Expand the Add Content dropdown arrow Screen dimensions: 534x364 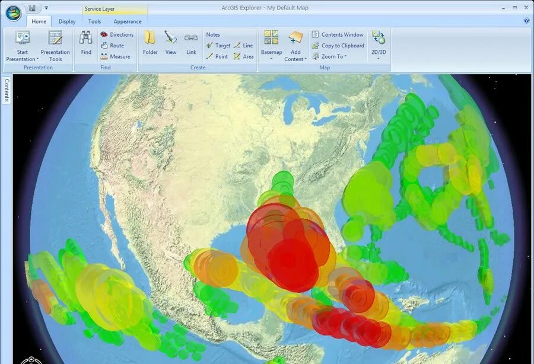pos(306,59)
